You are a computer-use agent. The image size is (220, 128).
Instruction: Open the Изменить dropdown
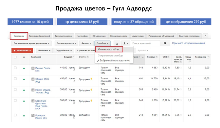(x=44, y=51)
